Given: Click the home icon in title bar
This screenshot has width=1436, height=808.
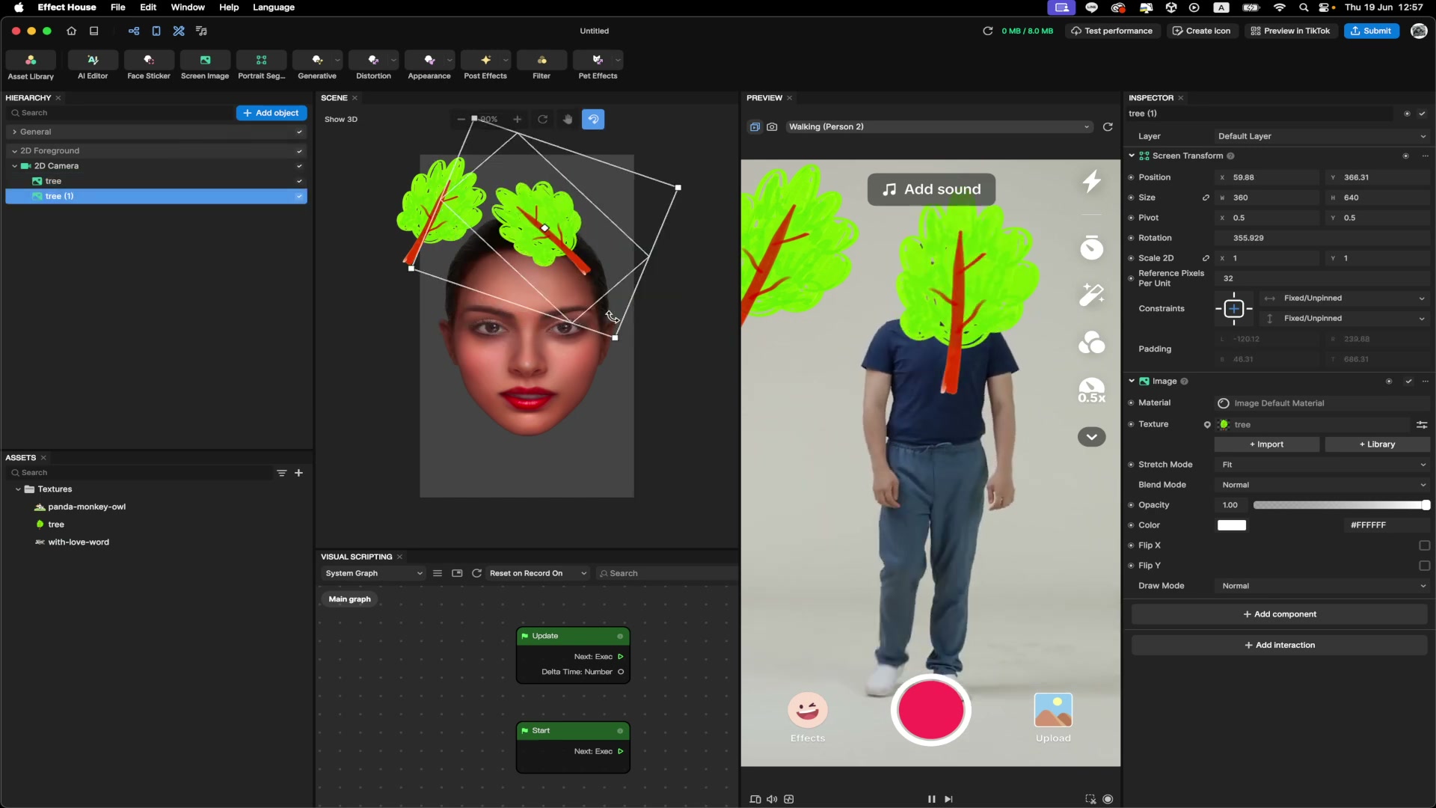Looking at the screenshot, I should (72, 31).
